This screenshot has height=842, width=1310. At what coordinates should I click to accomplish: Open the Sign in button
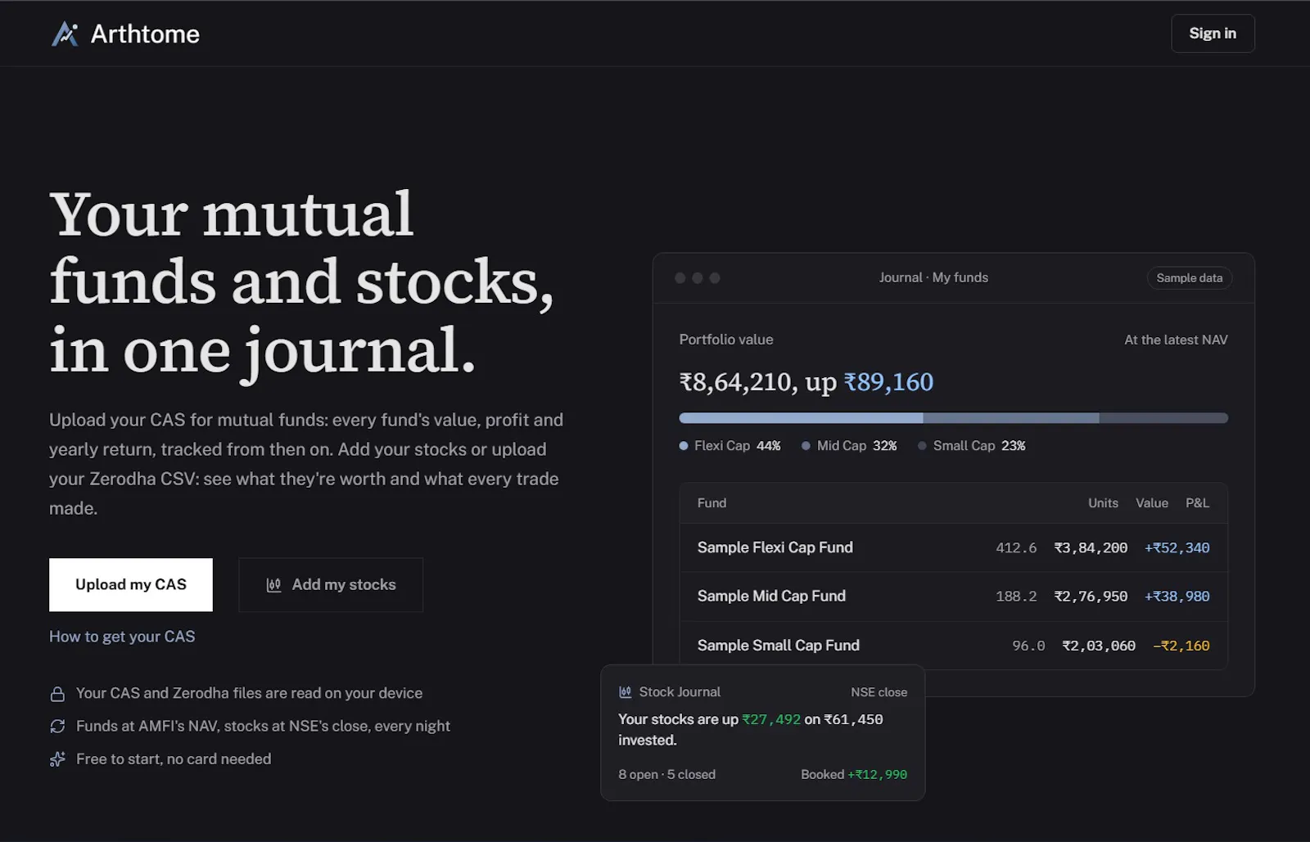tap(1213, 34)
